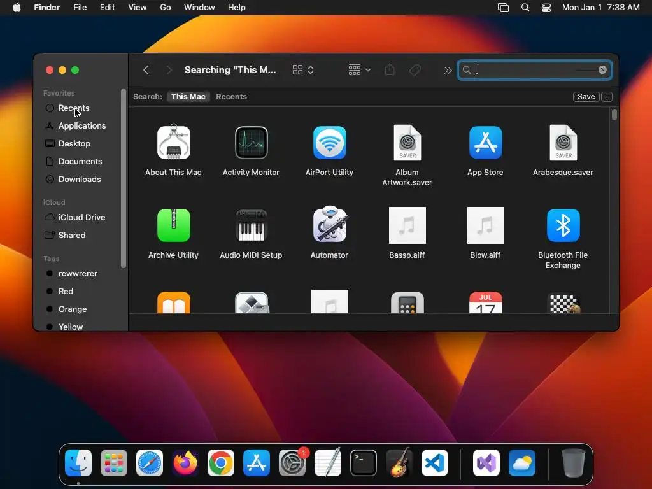This screenshot has height=489, width=652.
Task: Open Recents in the sidebar
Action: (74, 108)
